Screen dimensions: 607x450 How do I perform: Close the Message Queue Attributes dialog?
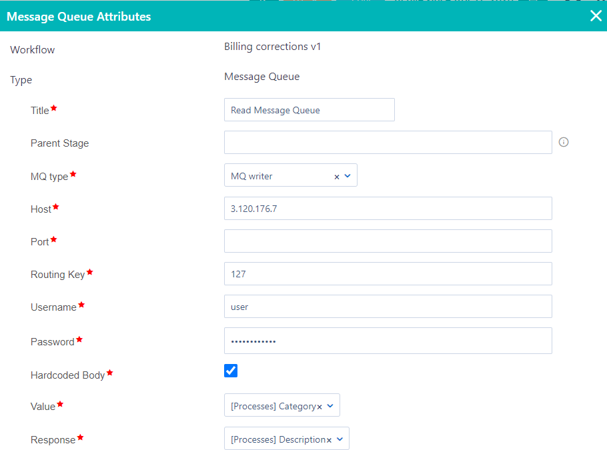point(596,15)
